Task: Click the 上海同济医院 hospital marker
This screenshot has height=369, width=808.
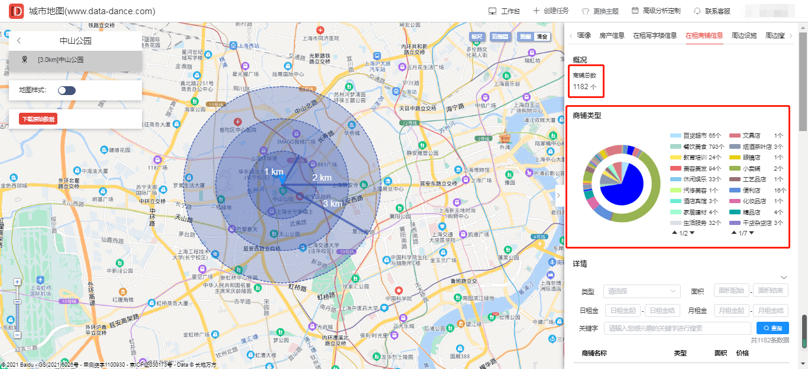Action: tap(321, 30)
